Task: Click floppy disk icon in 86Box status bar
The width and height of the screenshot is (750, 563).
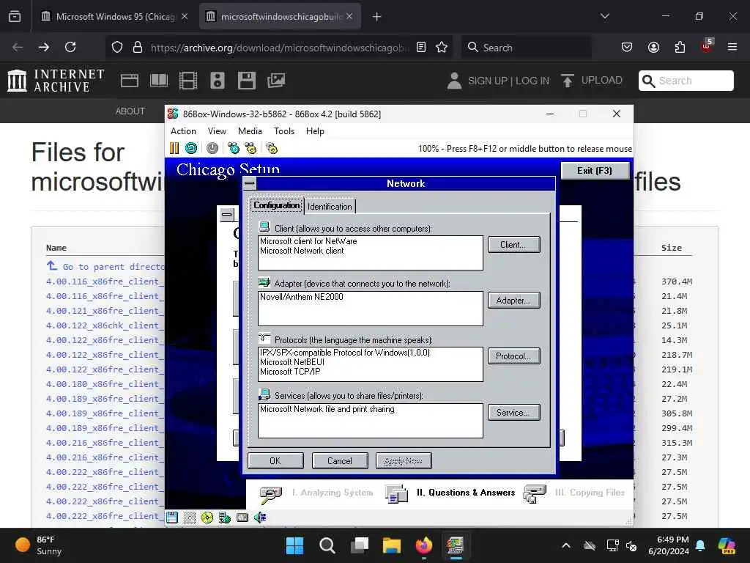Action: coord(172,518)
